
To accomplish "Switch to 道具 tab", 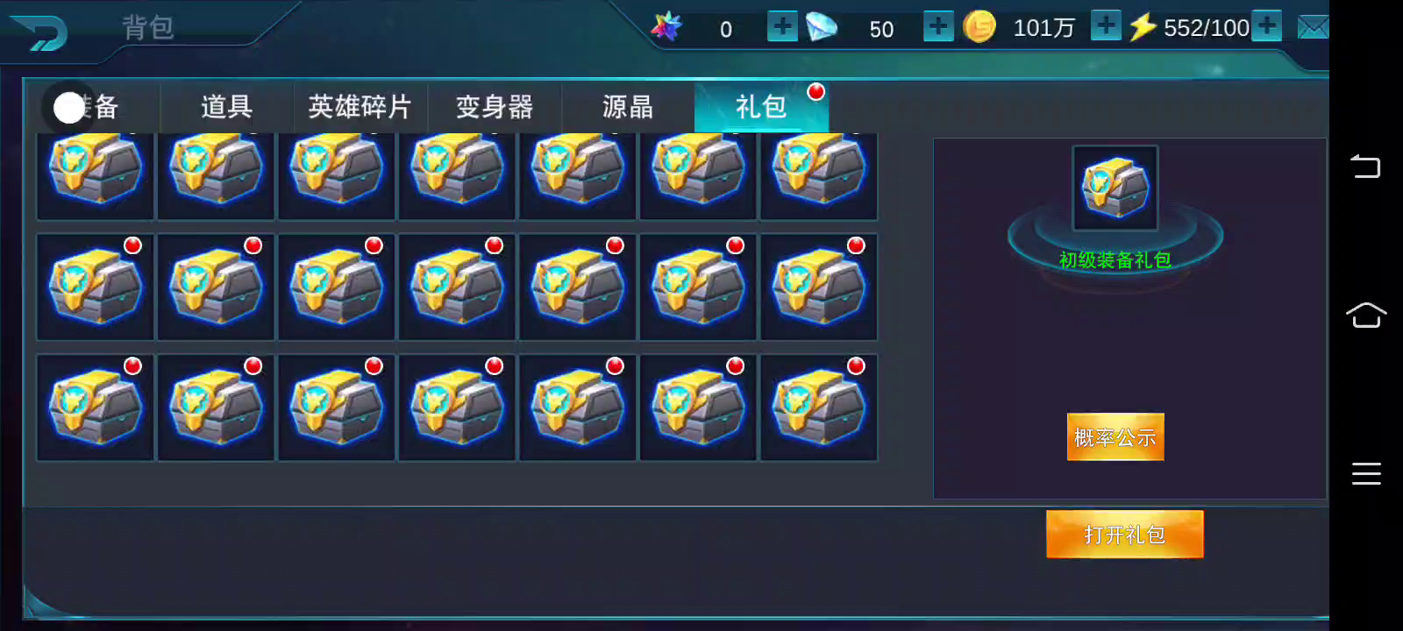I will (x=226, y=107).
